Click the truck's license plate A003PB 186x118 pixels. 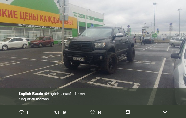(x=79, y=59)
